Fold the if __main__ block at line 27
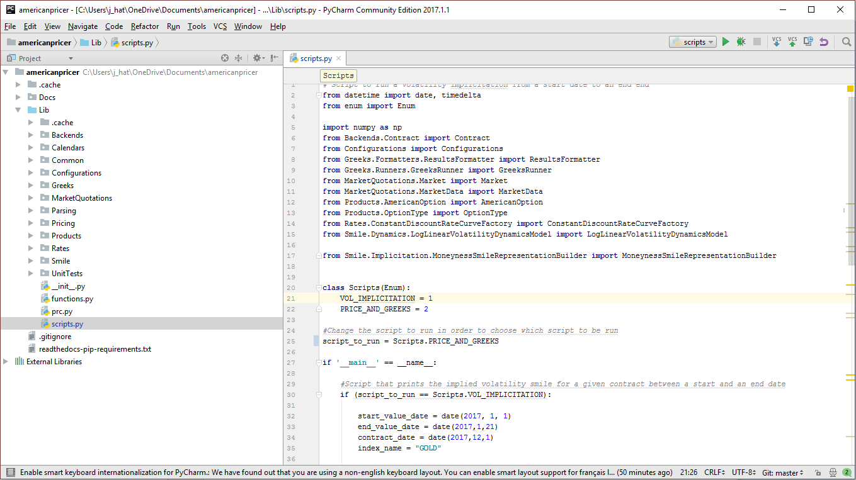856x480 pixels. pyautogui.click(x=318, y=362)
